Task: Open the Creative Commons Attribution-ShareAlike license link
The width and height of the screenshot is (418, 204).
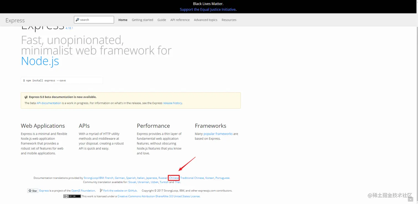Action: coord(158,197)
